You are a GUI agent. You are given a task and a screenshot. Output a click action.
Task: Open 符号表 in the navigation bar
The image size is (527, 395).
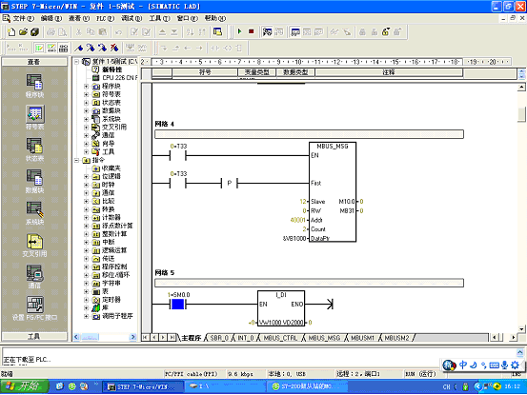point(34,117)
